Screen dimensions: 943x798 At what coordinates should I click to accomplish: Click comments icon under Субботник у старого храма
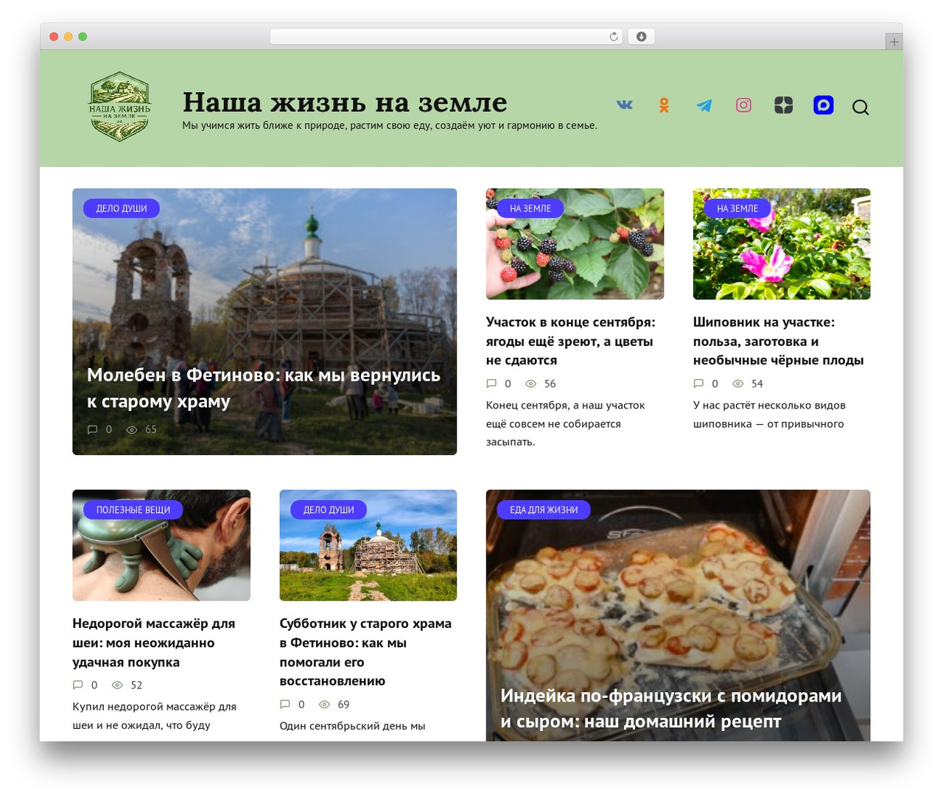[285, 705]
